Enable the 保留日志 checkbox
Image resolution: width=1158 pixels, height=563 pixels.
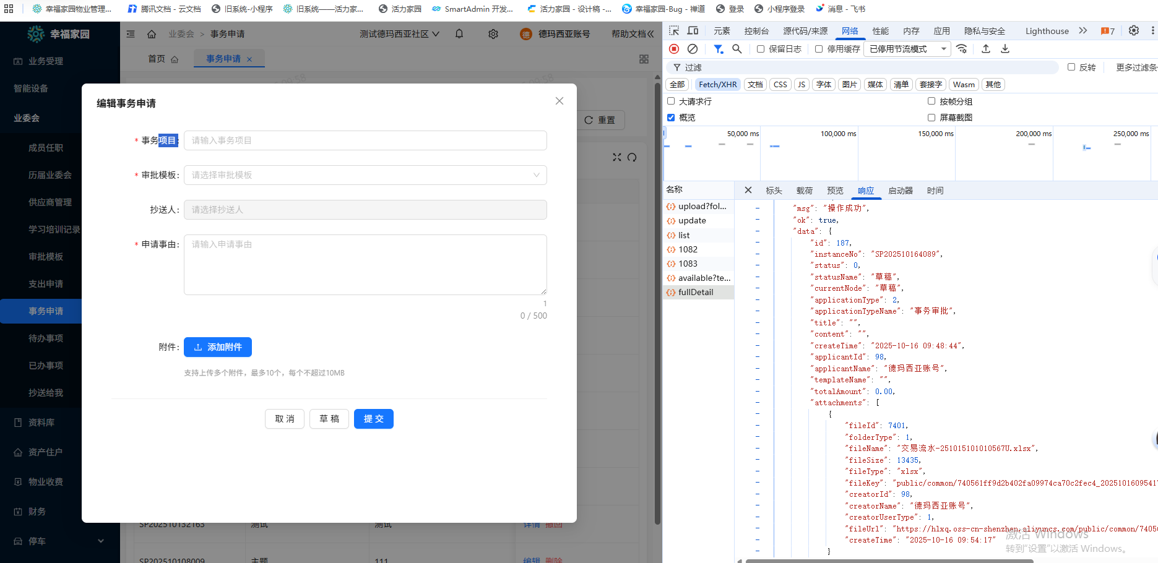761,49
